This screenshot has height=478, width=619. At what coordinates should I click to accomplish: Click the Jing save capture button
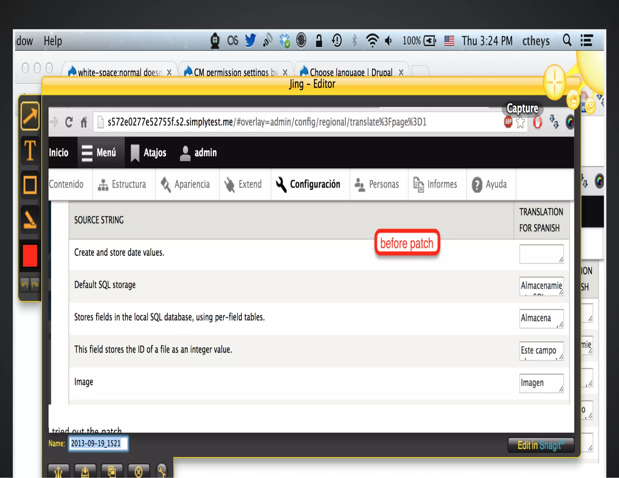(x=85, y=471)
